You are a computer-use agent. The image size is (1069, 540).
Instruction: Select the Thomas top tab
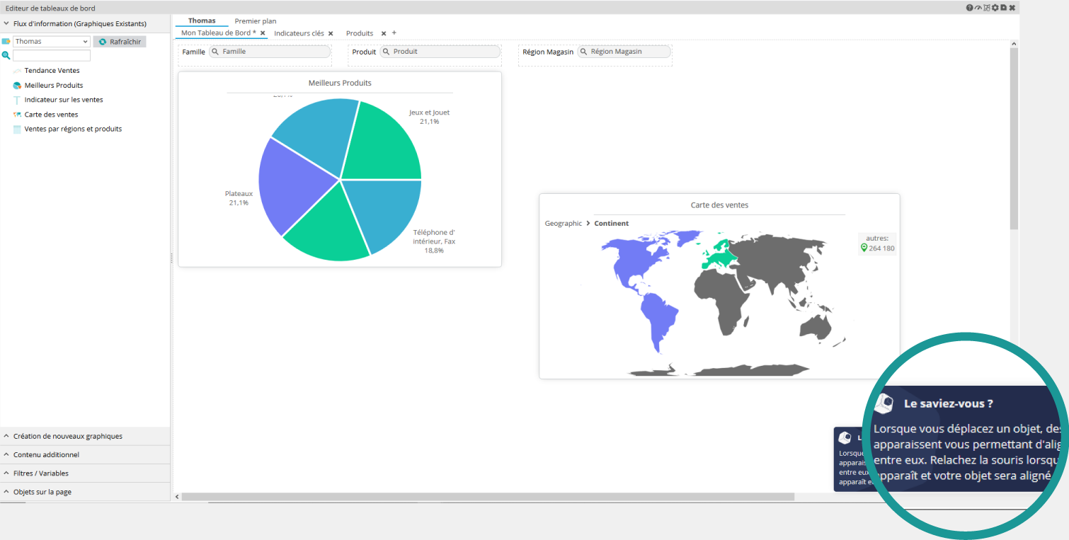point(202,21)
